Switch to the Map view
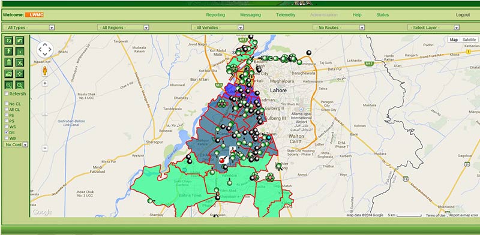Viewport: 480px width, 235px height. tap(454, 40)
